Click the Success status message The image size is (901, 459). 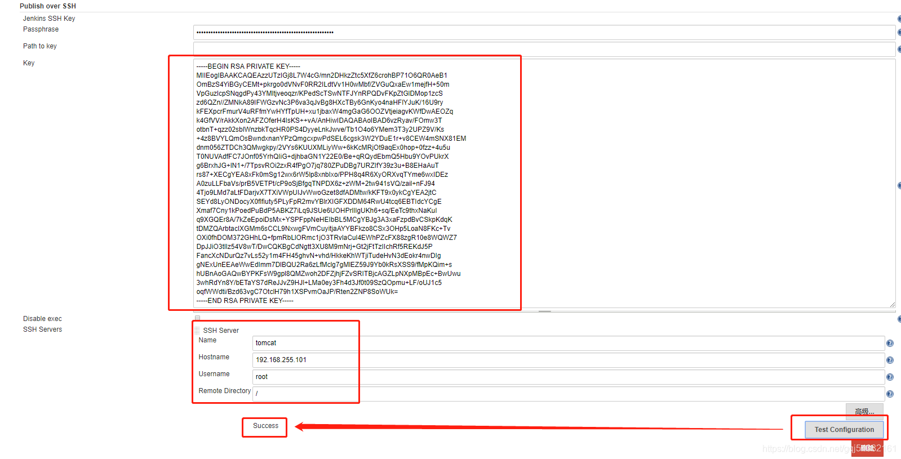click(x=265, y=426)
